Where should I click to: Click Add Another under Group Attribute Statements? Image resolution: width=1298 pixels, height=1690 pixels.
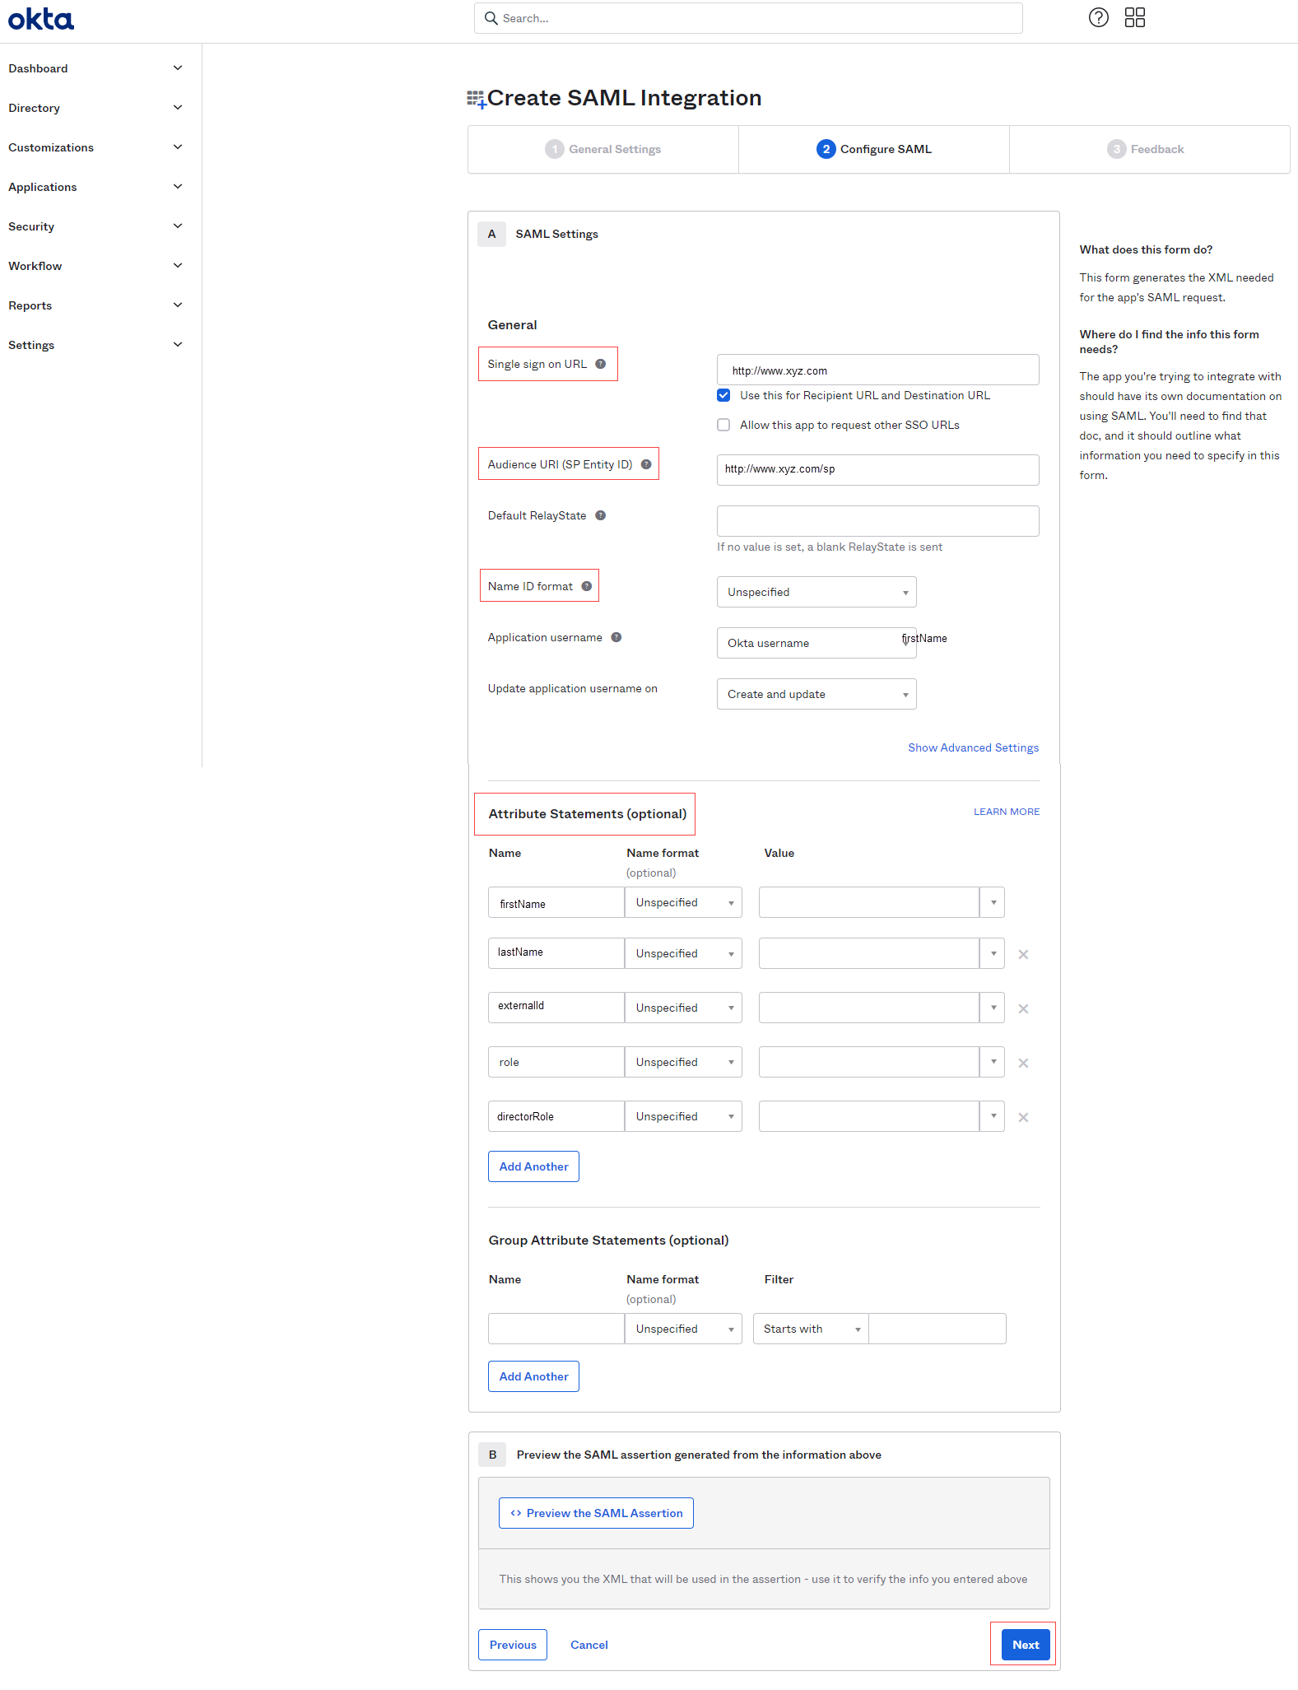click(533, 1376)
